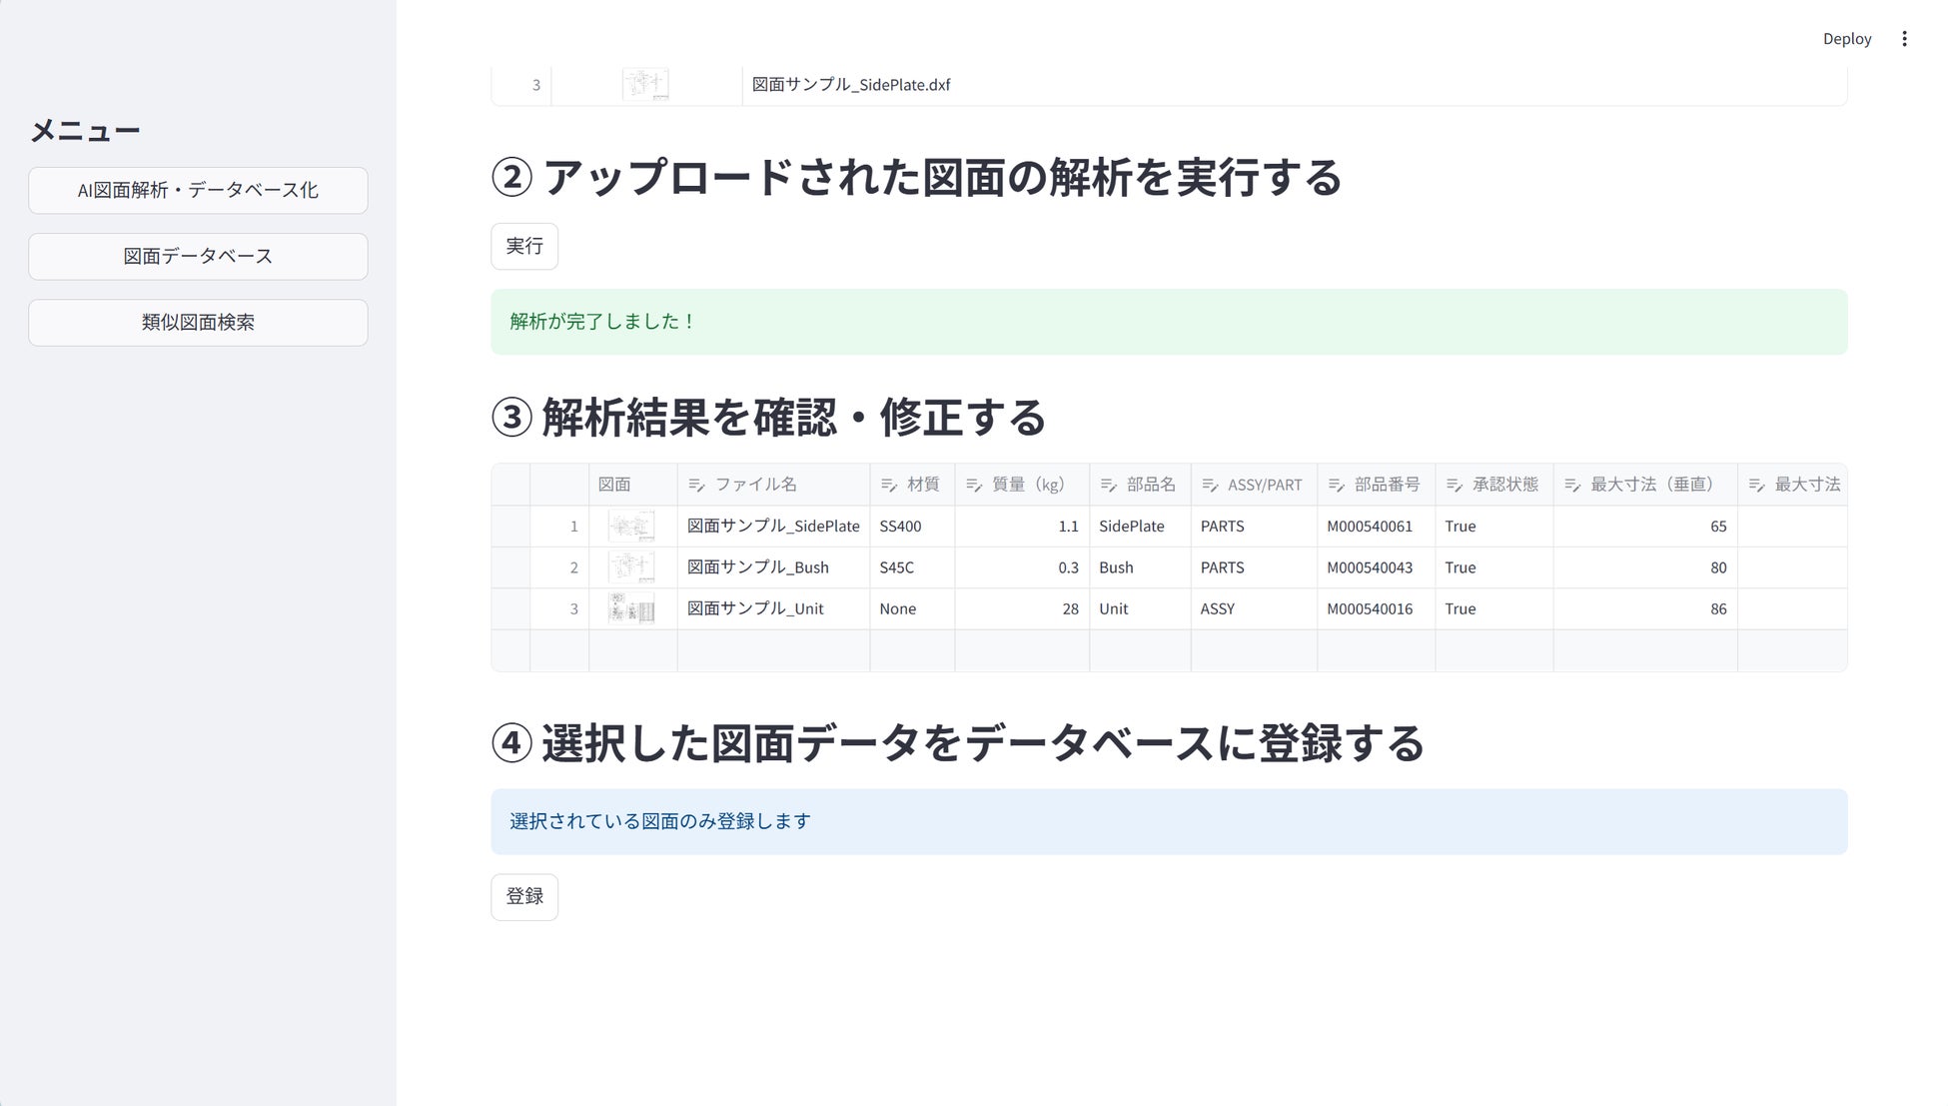Open the 図面データベース menu page

pyautogui.click(x=198, y=257)
